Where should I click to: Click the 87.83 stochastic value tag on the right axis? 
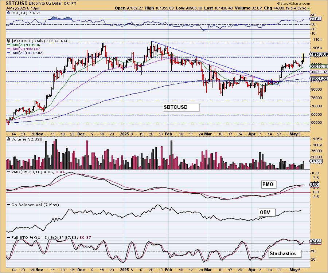(316, 241)
